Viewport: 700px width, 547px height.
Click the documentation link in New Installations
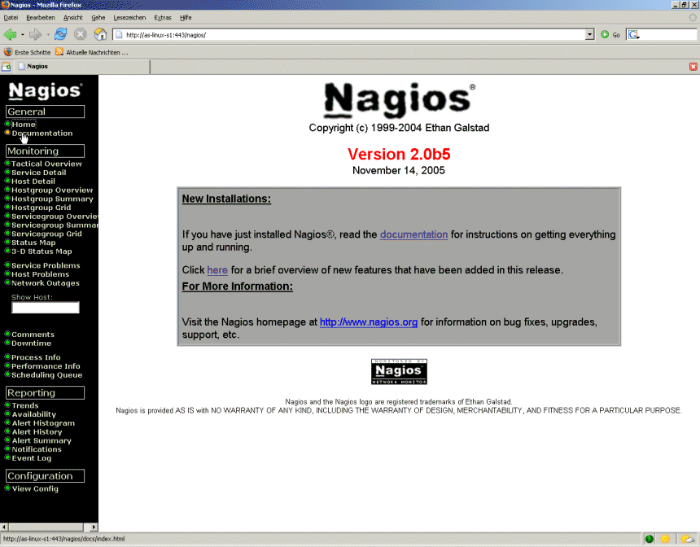413,234
